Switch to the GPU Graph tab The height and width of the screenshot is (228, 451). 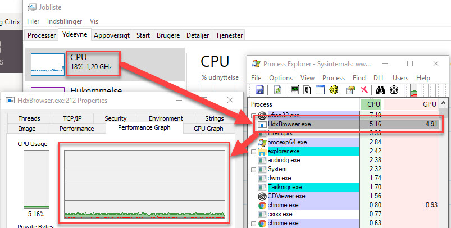208,129
